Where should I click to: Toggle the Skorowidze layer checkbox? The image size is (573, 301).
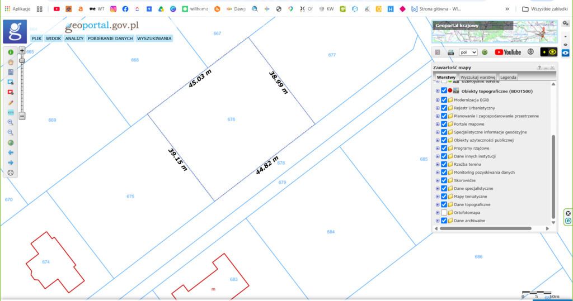pos(444,180)
